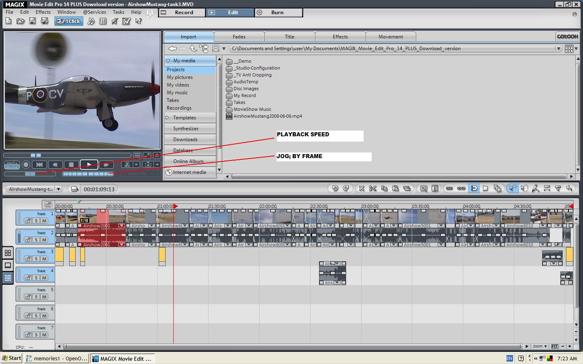The image size is (583, 364).
Task: Click the stop button under preview
Action: 71,165
